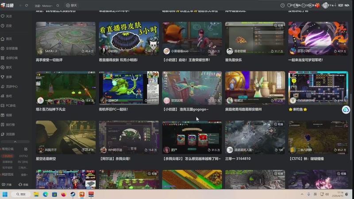
Task: Select the DOTA2 category tag
Action: [x=23, y=156]
